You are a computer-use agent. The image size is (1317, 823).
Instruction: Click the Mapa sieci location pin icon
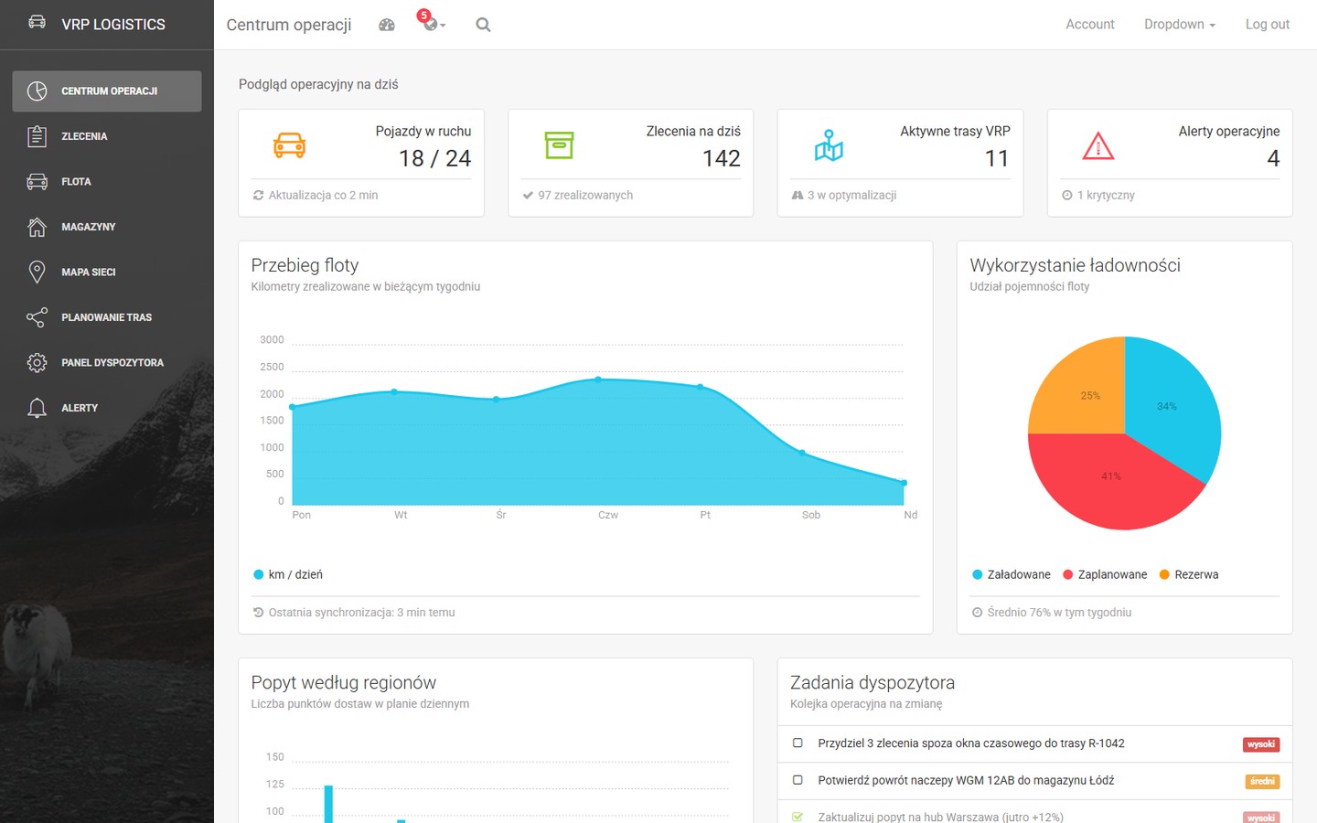click(37, 272)
